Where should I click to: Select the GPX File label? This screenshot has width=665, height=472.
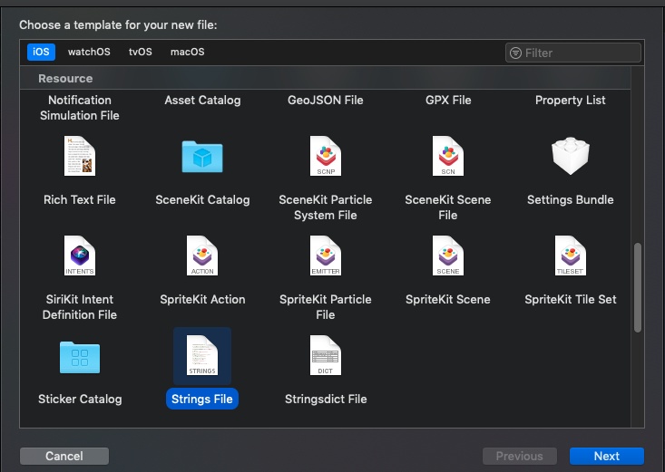click(x=448, y=101)
